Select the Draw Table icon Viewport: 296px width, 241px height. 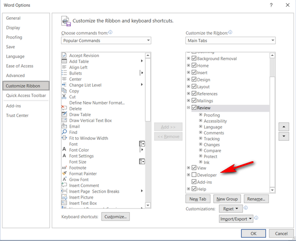(x=64, y=114)
